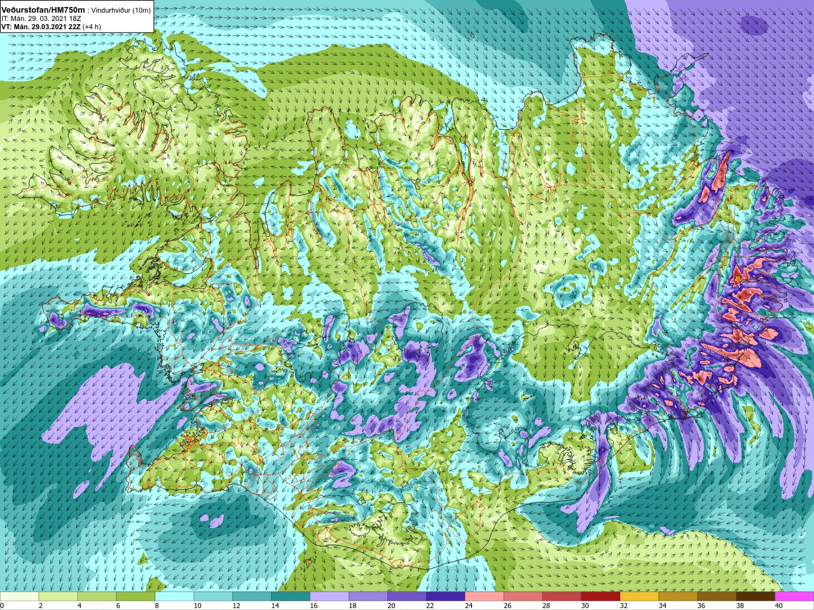Click the legend scale label '38'
The width and height of the screenshot is (814, 610).
(x=741, y=606)
